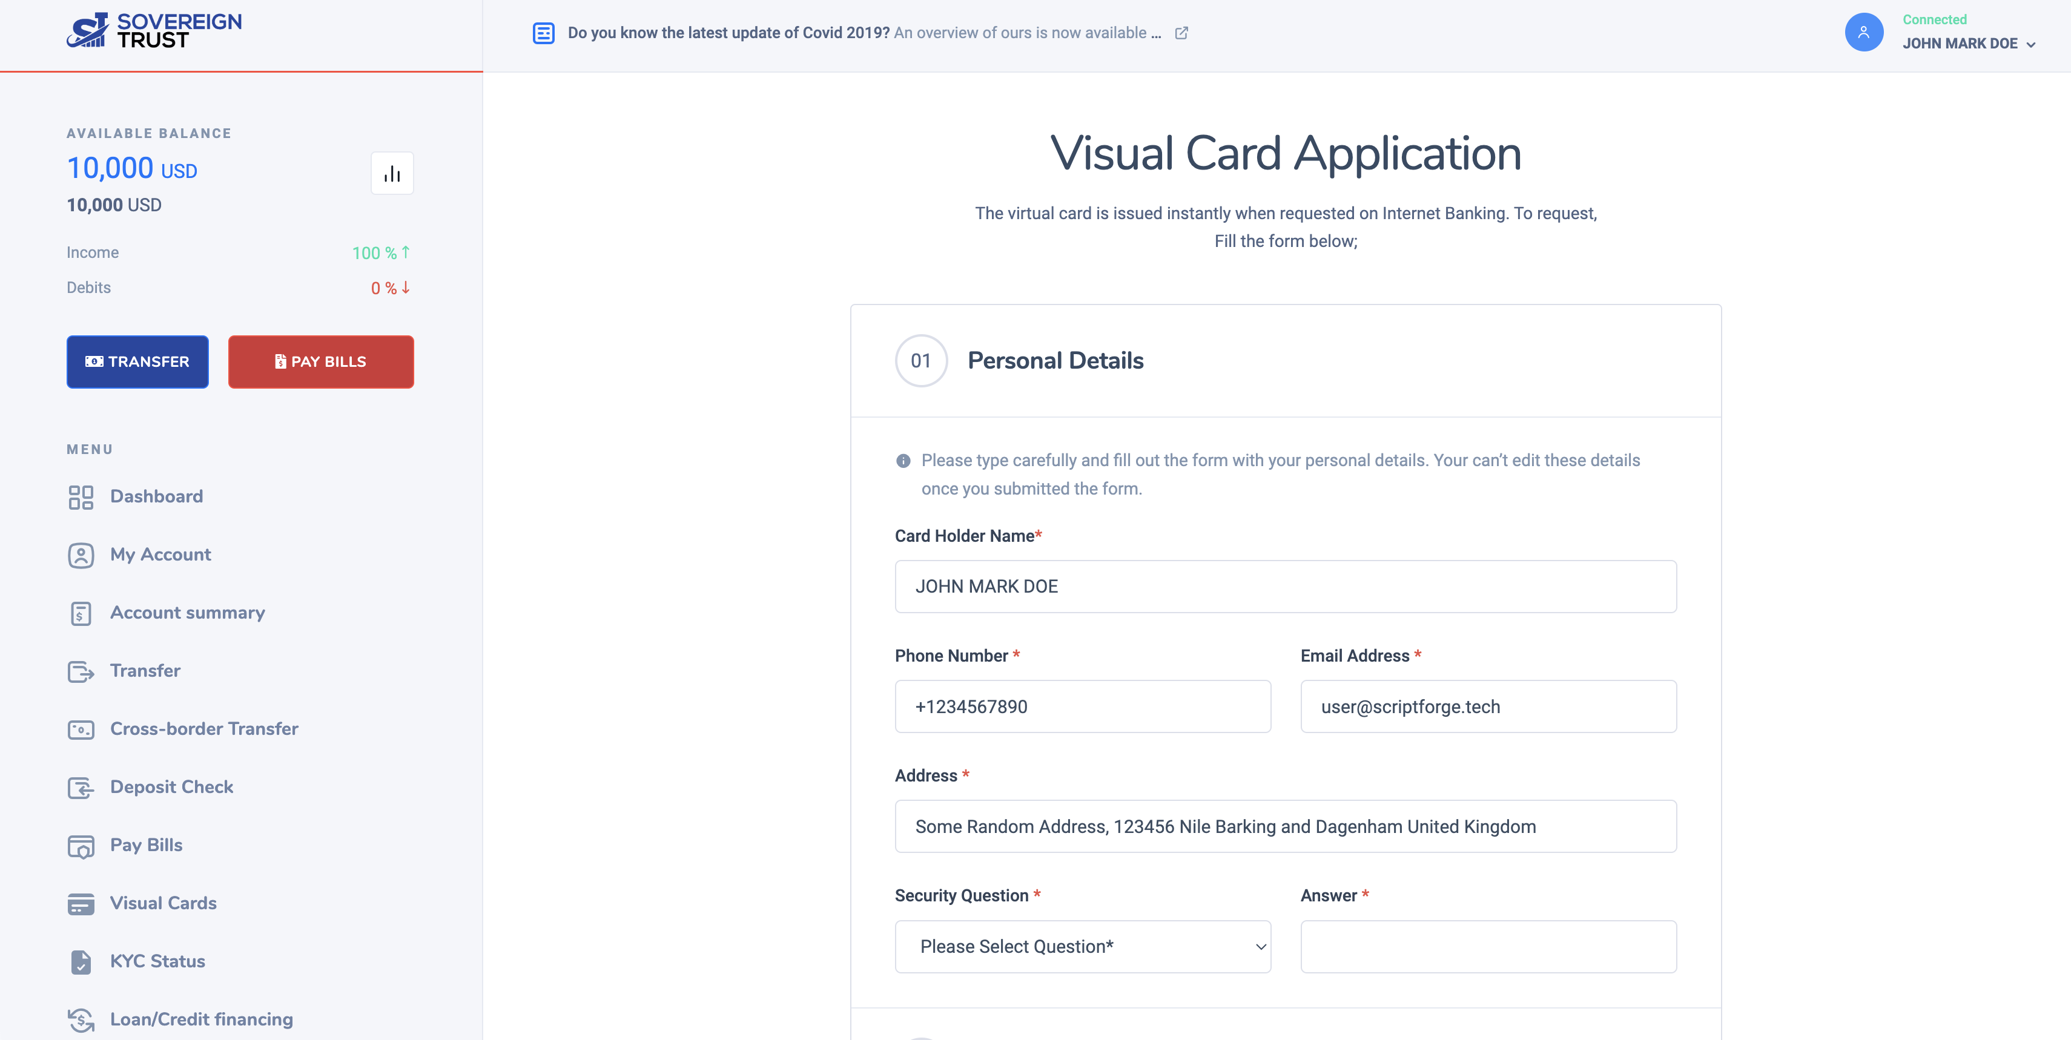The height and width of the screenshot is (1040, 2071).
Task: Click the Dashboard grid icon
Action: point(81,496)
